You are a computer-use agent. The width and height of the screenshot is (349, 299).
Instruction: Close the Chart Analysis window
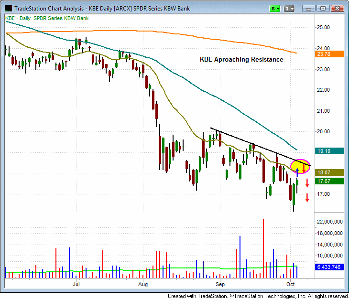pos(337,9)
